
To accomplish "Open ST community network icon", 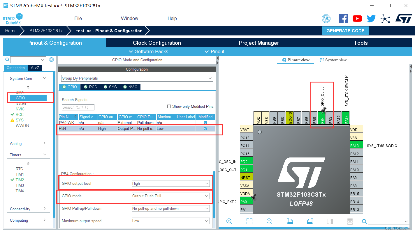I will coord(385,19).
